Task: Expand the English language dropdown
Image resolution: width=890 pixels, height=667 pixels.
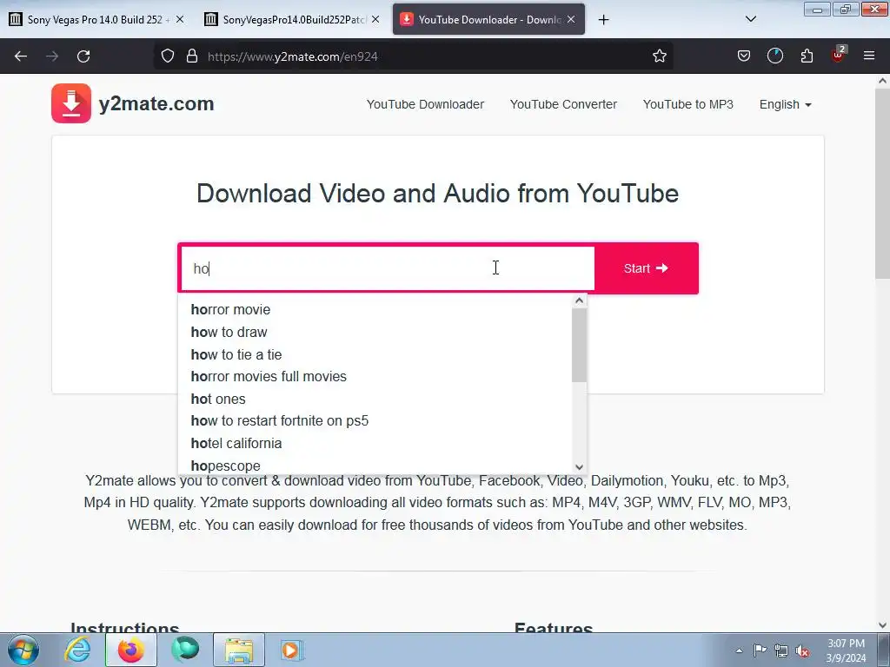Action: click(785, 104)
